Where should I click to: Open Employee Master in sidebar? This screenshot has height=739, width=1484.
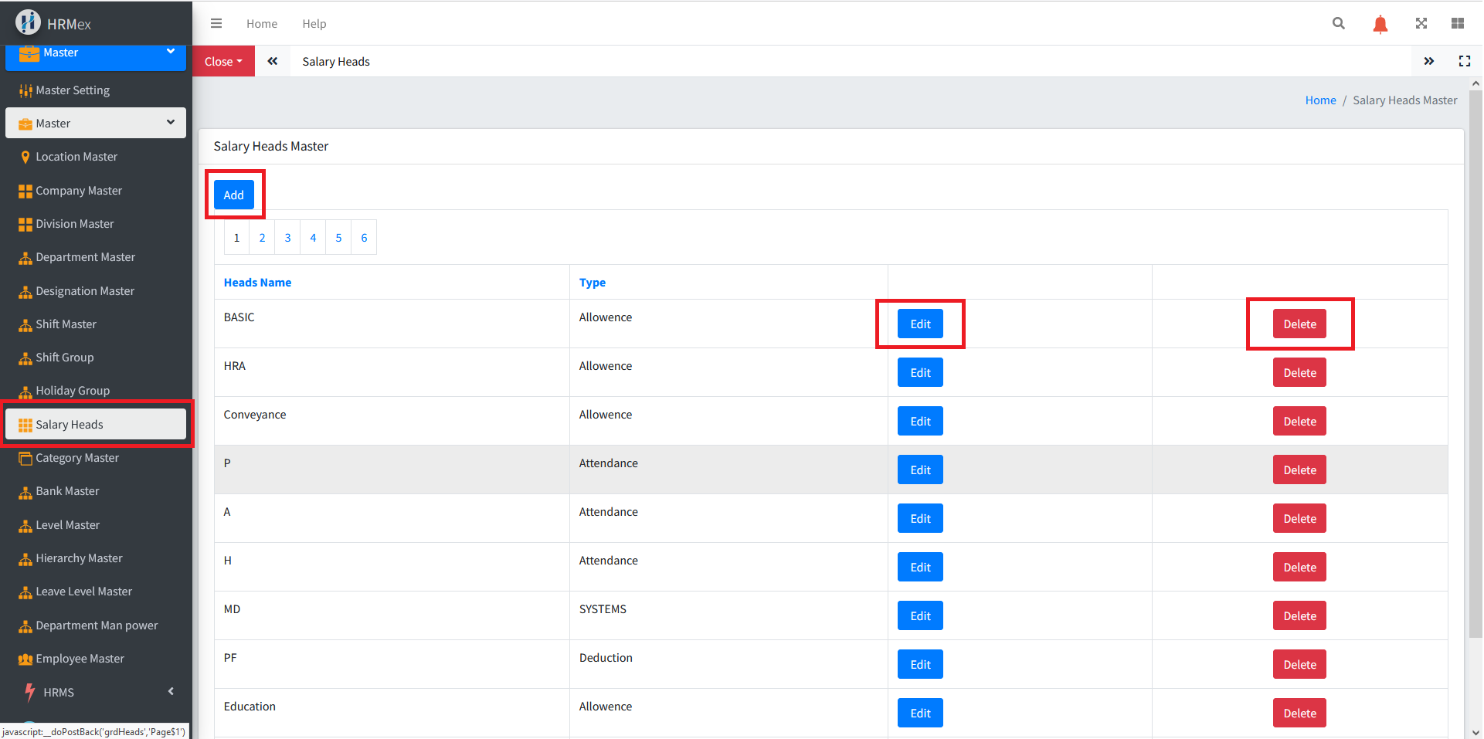coord(80,659)
